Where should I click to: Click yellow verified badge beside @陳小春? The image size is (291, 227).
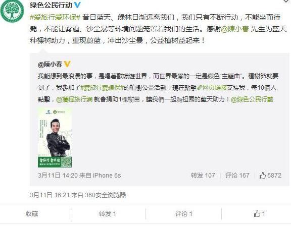coord(67,64)
